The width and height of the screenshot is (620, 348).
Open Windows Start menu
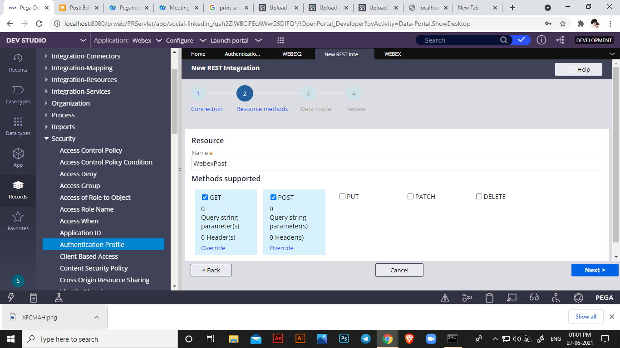pyautogui.click(x=10, y=339)
